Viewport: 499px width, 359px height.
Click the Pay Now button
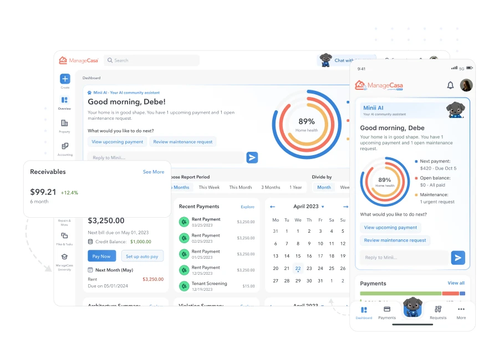click(101, 256)
